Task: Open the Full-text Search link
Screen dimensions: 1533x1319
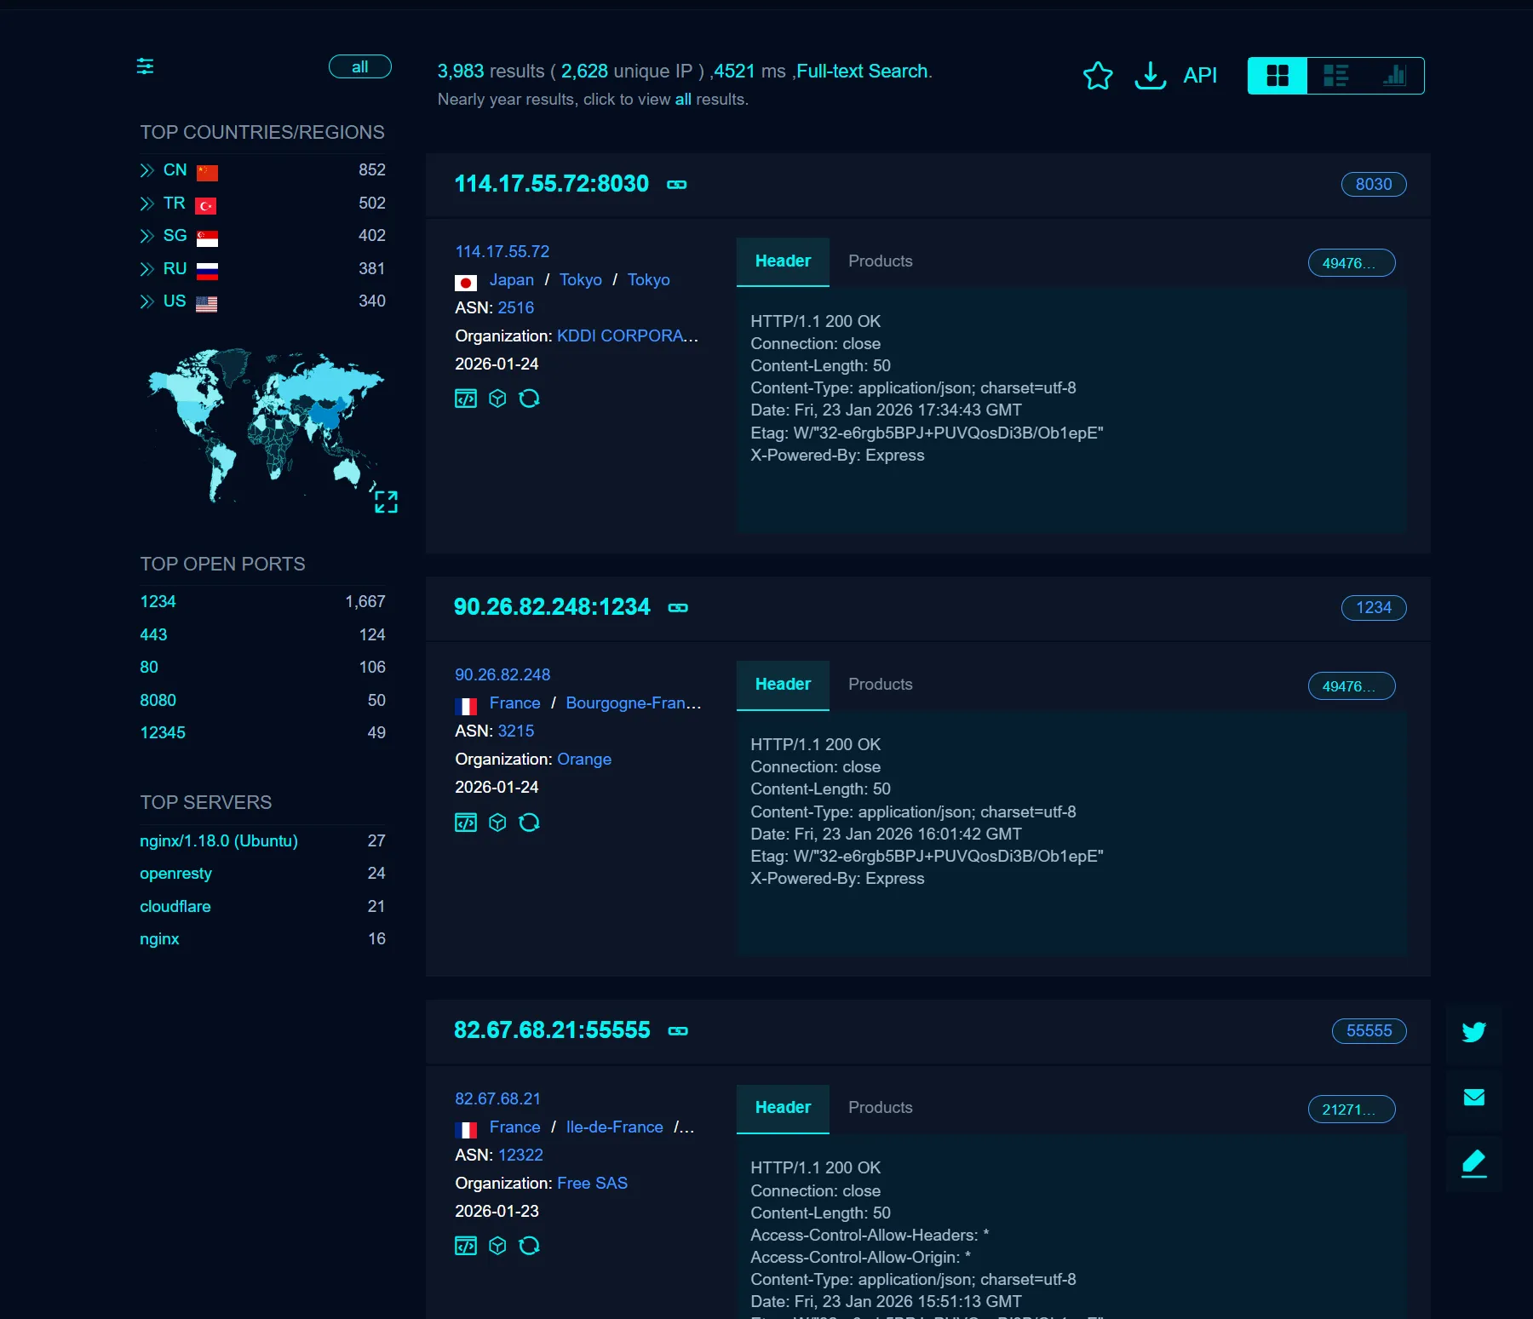Action: tap(862, 72)
